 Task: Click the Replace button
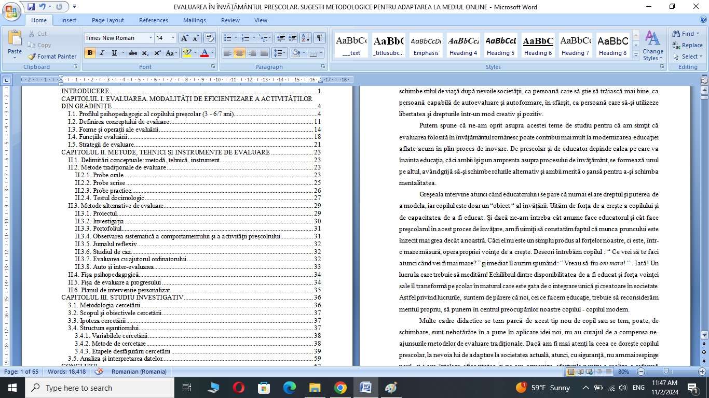pyautogui.click(x=688, y=45)
